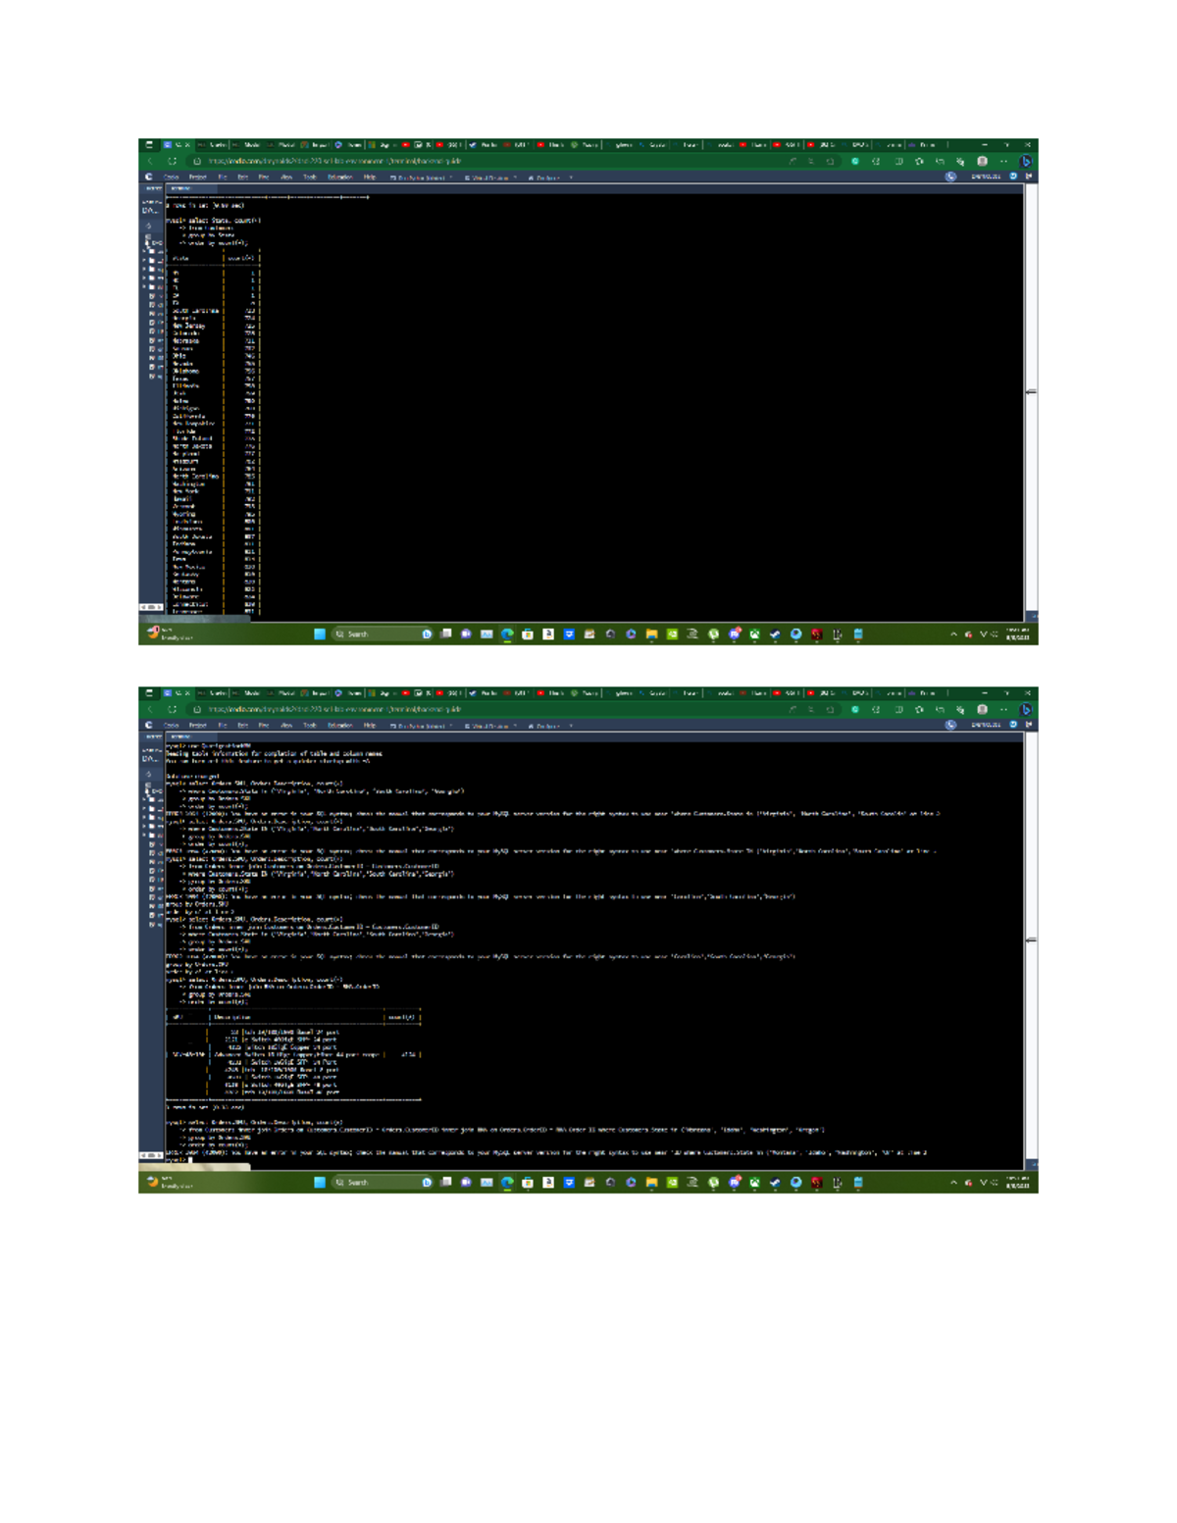Open the Tools menu in bottom screenshot
The image size is (1177, 1523).
point(310,726)
